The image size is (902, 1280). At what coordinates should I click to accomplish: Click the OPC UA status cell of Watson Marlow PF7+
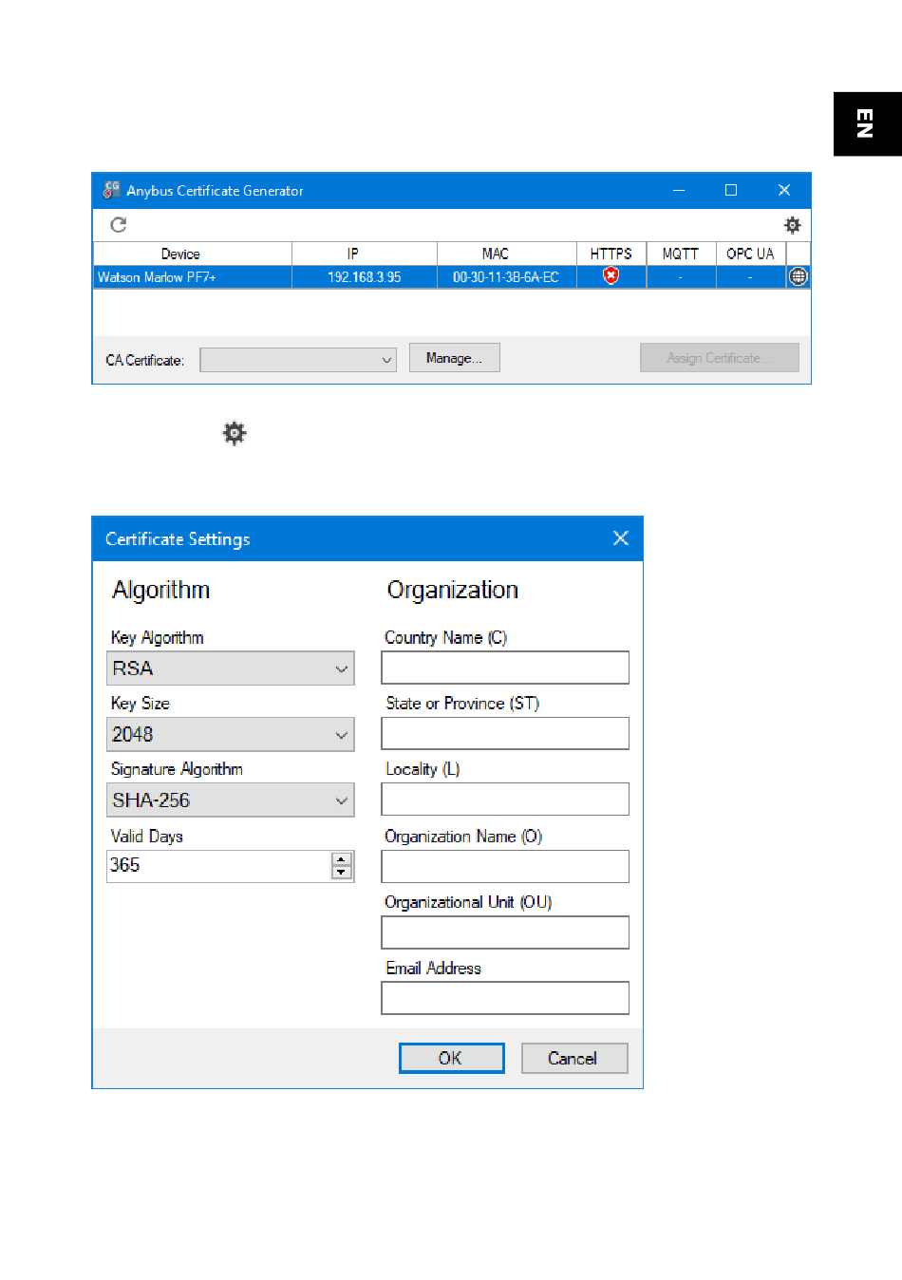pyautogui.click(x=750, y=277)
